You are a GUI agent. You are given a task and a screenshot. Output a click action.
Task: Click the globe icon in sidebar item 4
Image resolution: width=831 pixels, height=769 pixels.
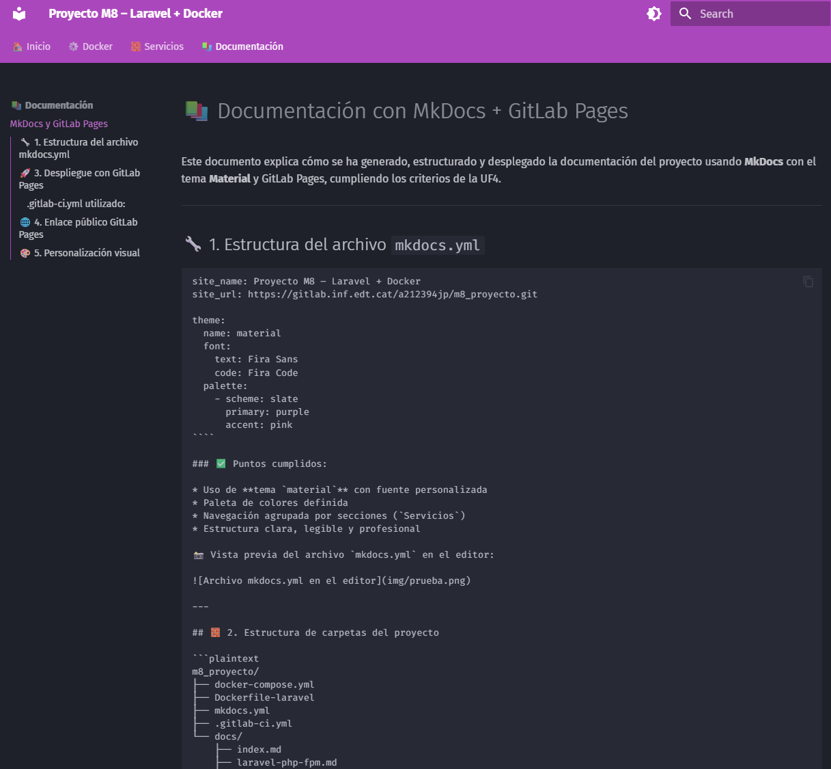[x=25, y=222]
